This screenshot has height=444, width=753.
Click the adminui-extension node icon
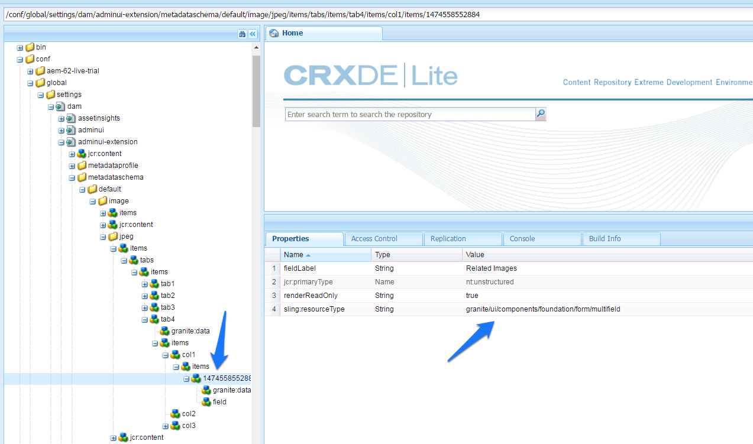72,142
